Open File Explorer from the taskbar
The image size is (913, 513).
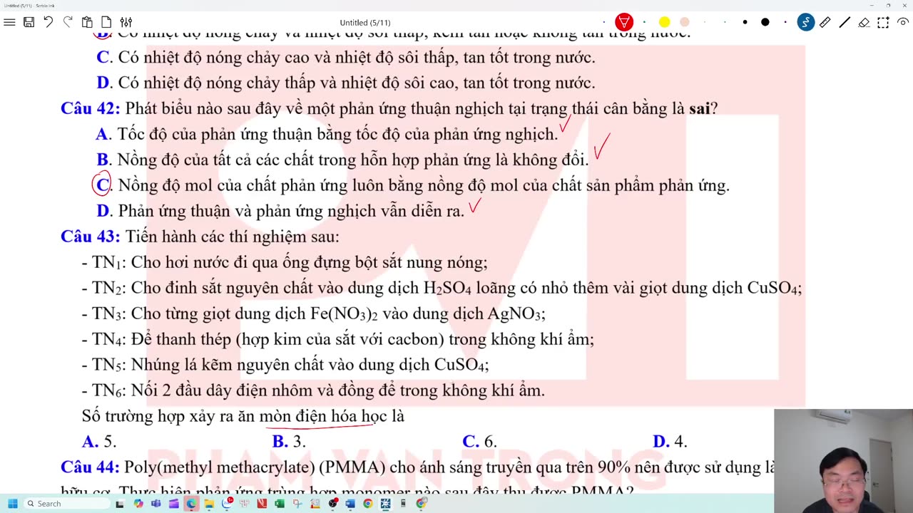click(x=209, y=504)
